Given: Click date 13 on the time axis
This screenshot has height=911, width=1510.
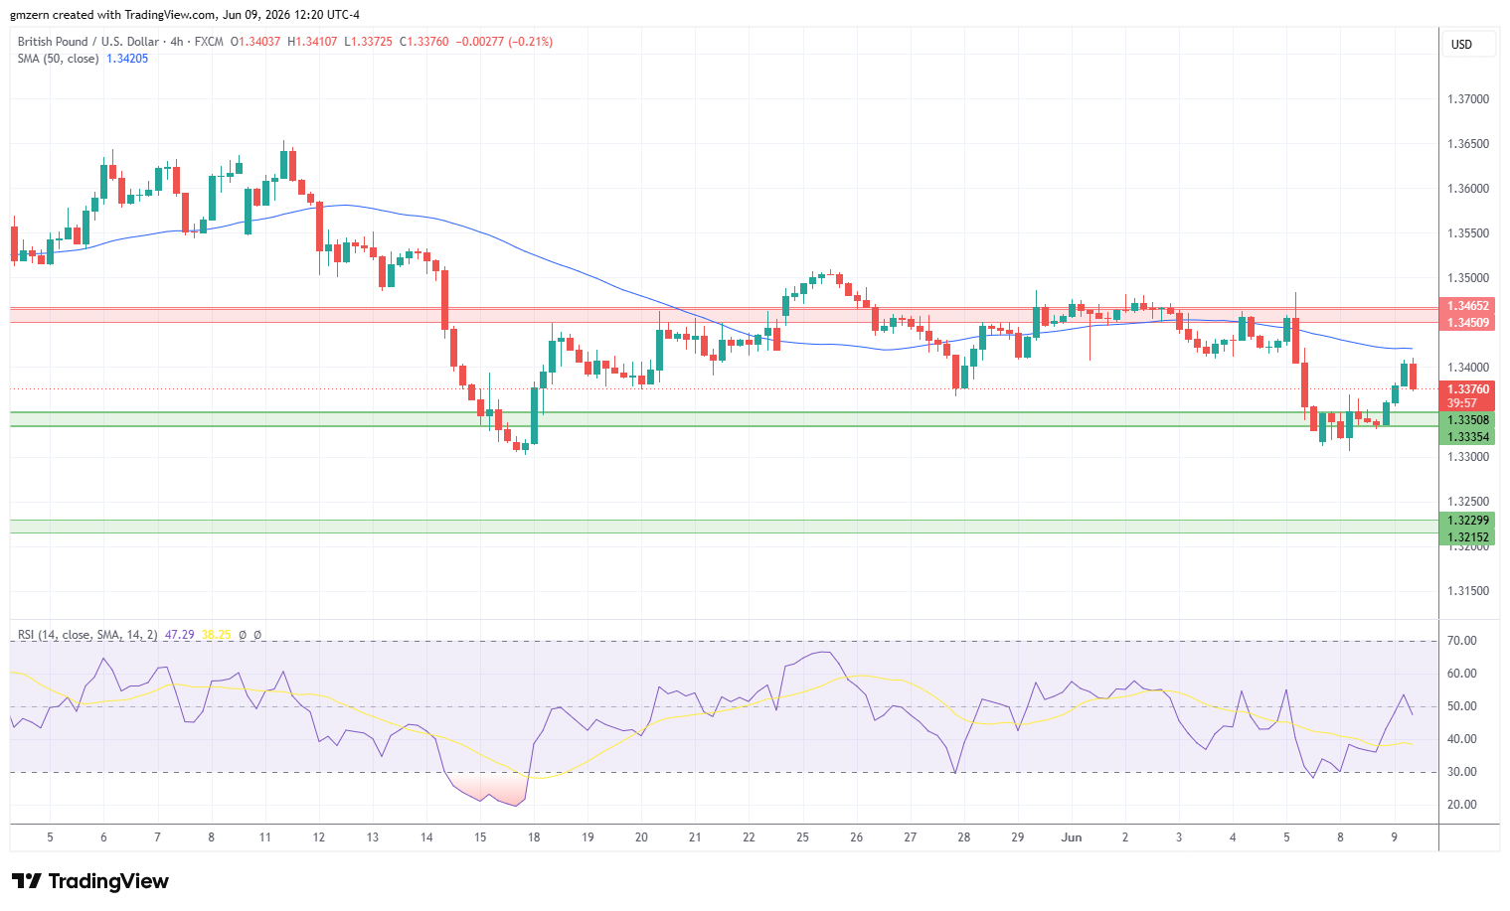Looking at the screenshot, I should click(373, 837).
